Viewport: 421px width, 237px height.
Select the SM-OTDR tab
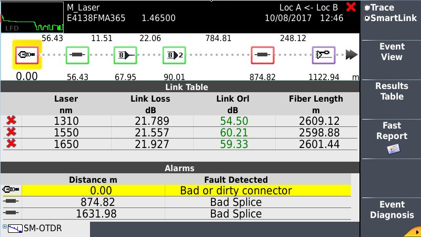click(x=45, y=229)
